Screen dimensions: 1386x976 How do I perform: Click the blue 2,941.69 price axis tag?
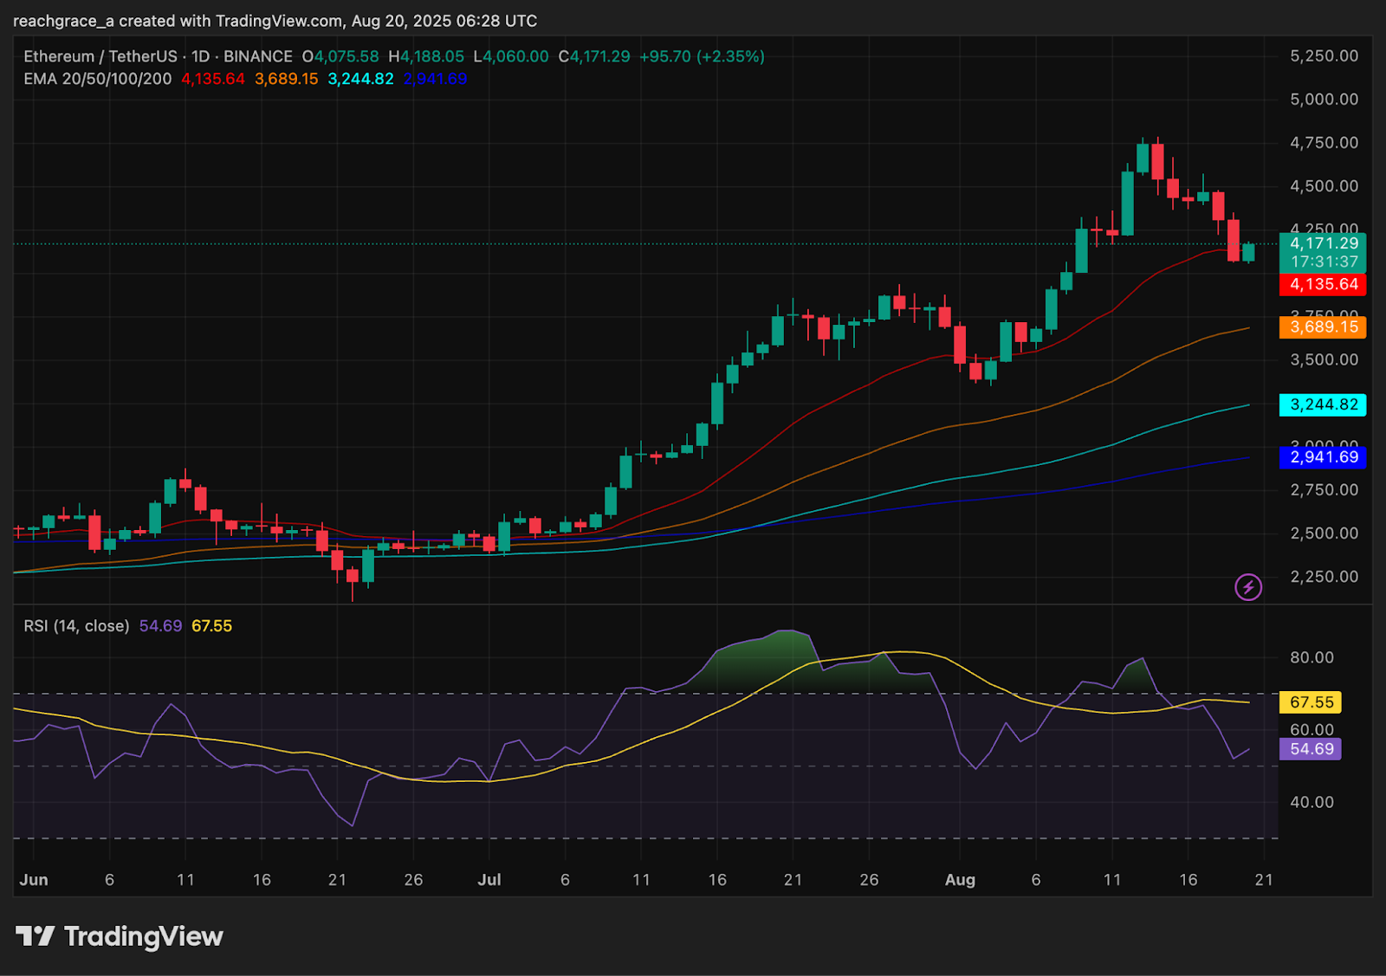(1323, 457)
